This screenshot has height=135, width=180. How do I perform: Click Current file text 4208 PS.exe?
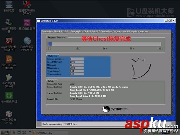point(76,99)
